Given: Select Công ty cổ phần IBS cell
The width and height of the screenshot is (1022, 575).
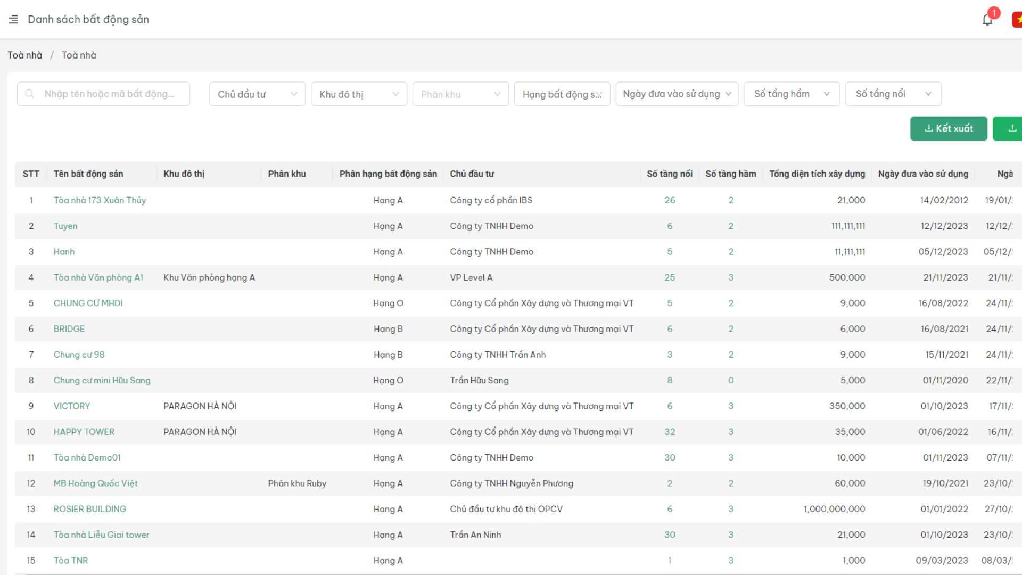Looking at the screenshot, I should click(x=491, y=200).
